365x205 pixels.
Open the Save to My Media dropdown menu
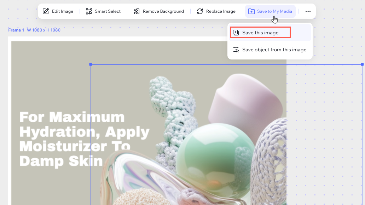[270, 11]
